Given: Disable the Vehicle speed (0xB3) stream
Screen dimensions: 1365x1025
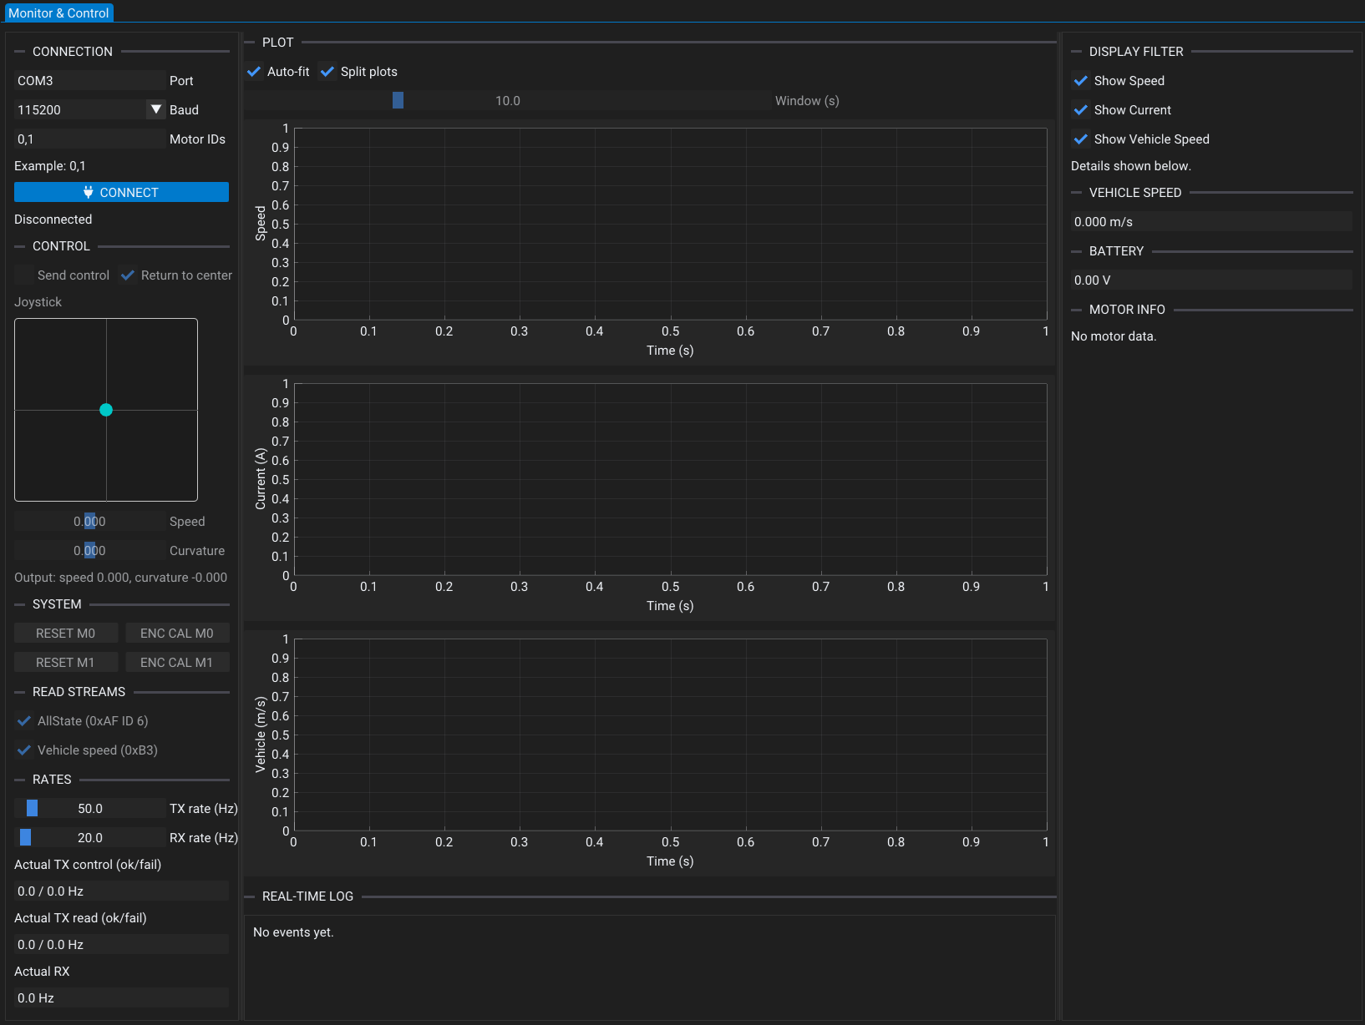Looking at the screenshot, I should 23,750.
